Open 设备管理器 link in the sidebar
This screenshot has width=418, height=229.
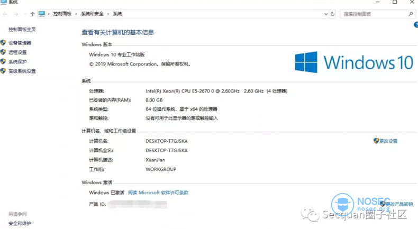20,43
